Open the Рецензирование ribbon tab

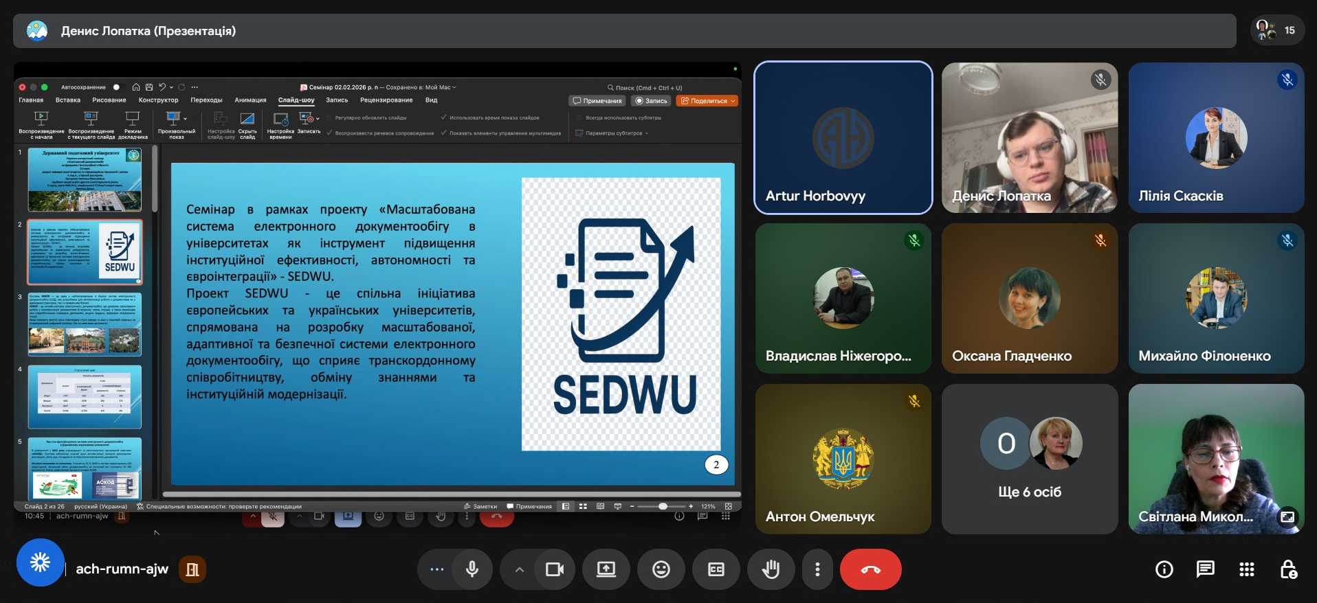tap(386, 100)
